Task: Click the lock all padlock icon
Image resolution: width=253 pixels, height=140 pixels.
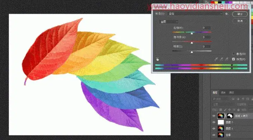Action: [x=238, y=110]
